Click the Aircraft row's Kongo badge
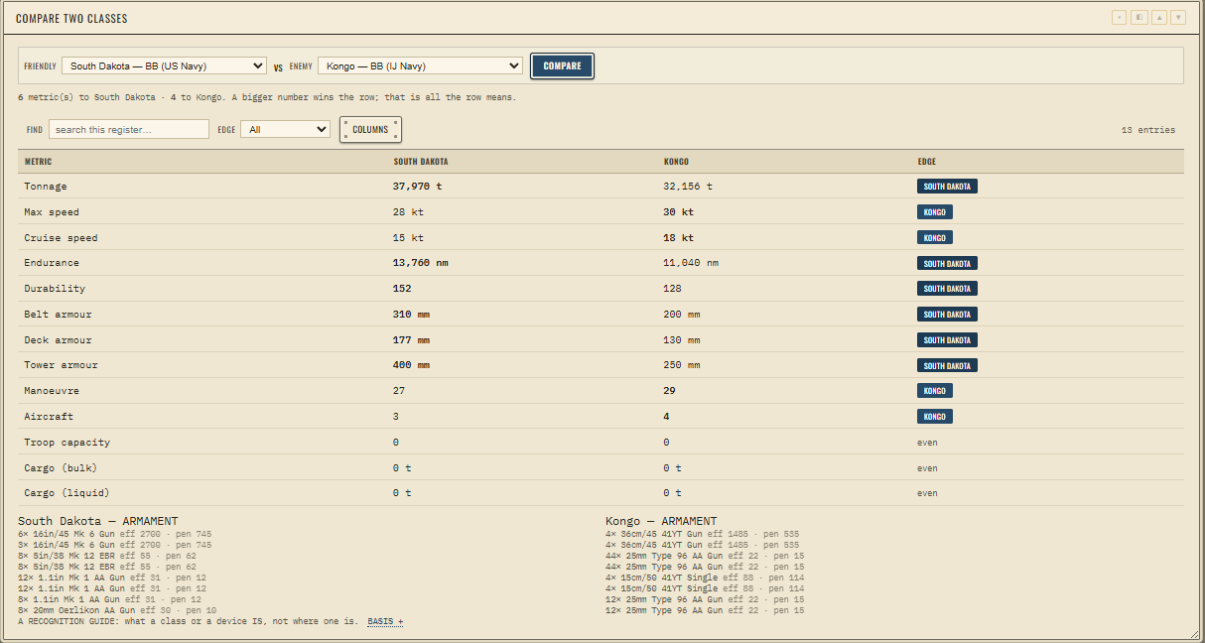 [x=935, y=417]
